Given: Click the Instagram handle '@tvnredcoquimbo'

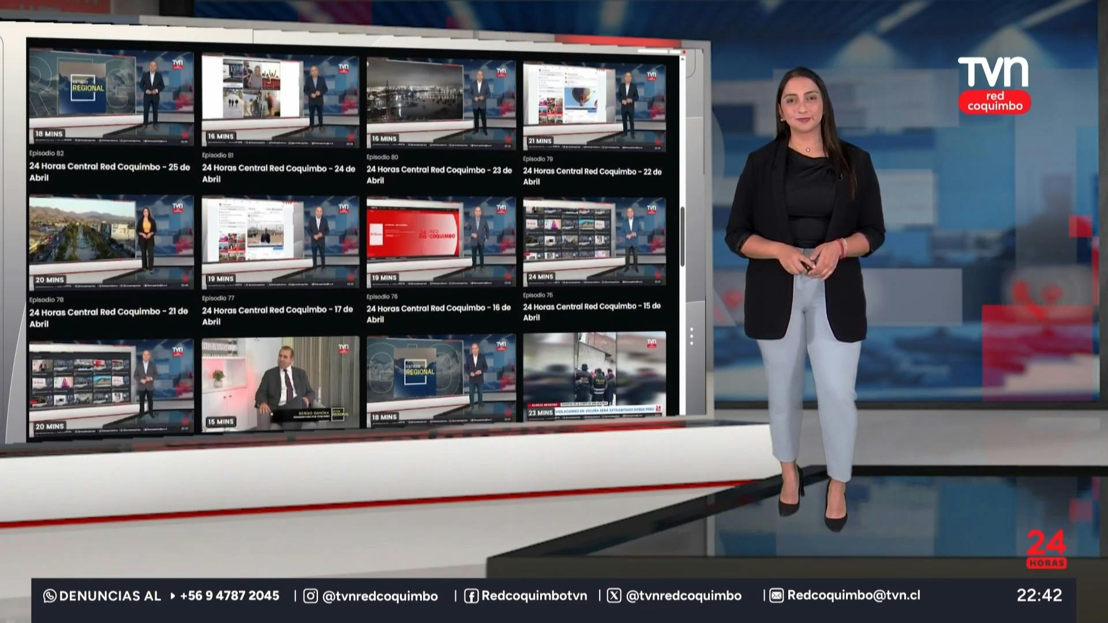Looking at the screenshot, I should click(x=380, y=596).
